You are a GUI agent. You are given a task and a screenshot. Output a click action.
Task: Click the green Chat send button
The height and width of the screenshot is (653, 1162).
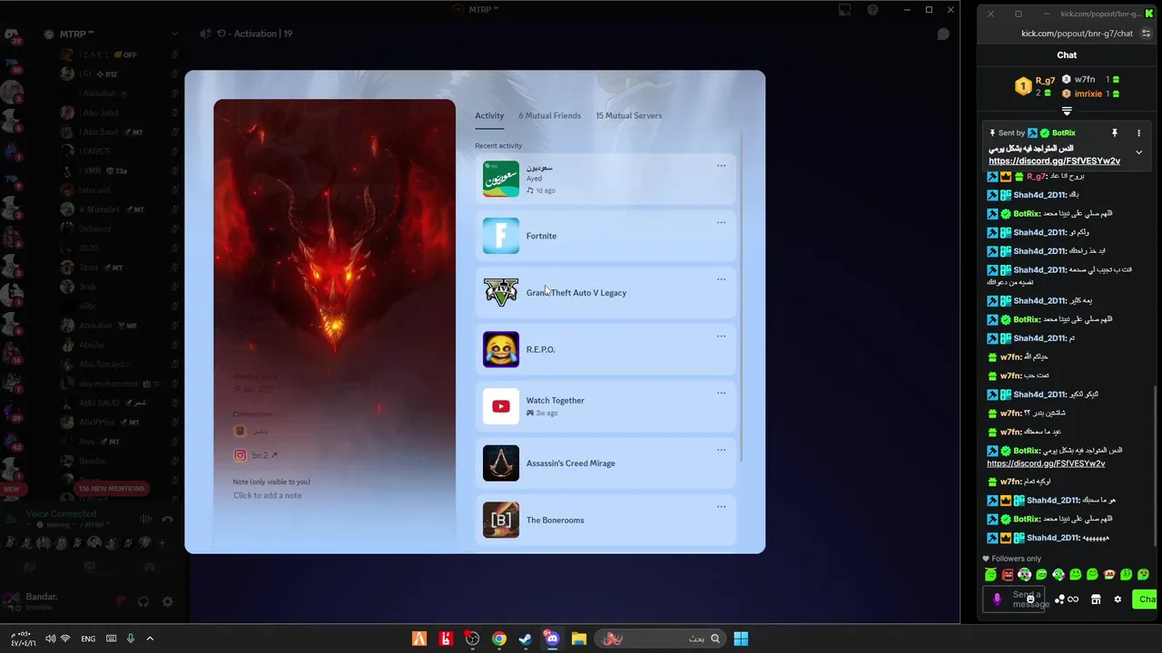[x=1145, y=599]
